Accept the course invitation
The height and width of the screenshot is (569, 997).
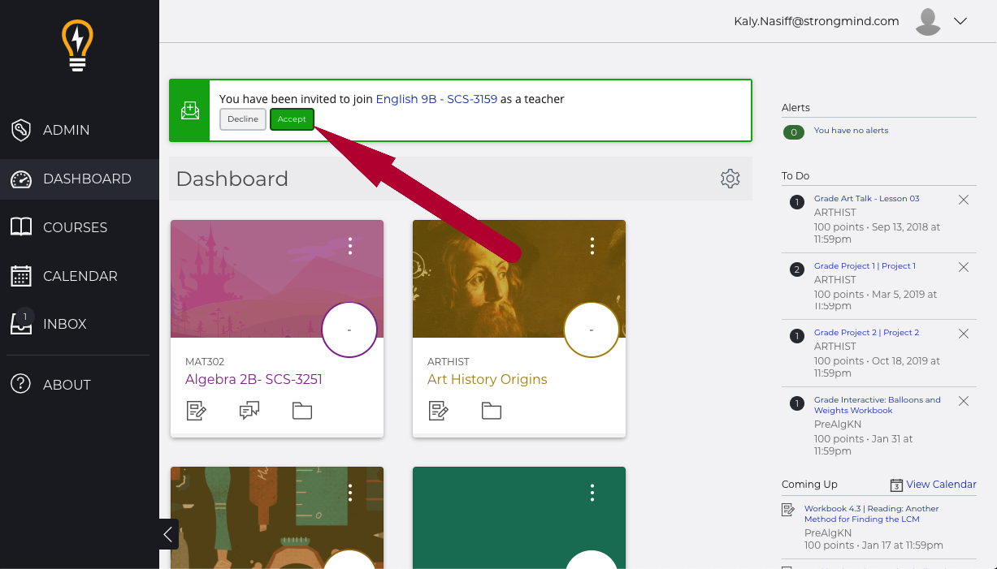292,119
